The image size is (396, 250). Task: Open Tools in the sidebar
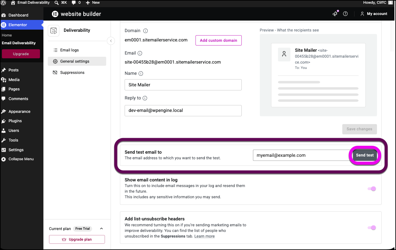[13, 140]
